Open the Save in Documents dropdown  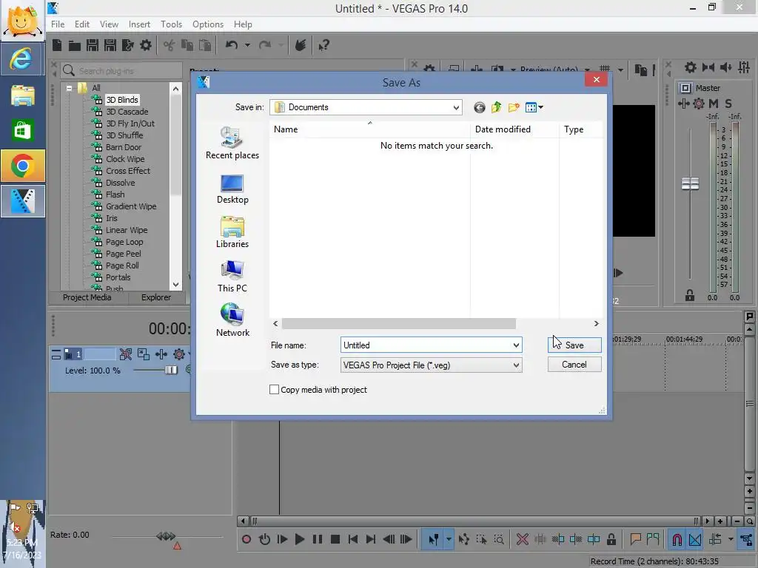[456, 107]
